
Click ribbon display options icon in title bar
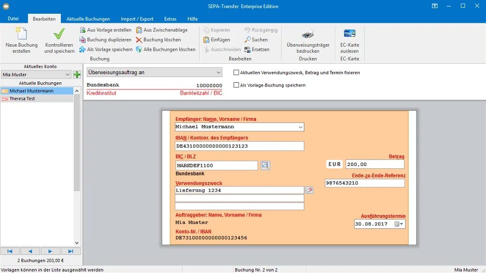(435, 6)
